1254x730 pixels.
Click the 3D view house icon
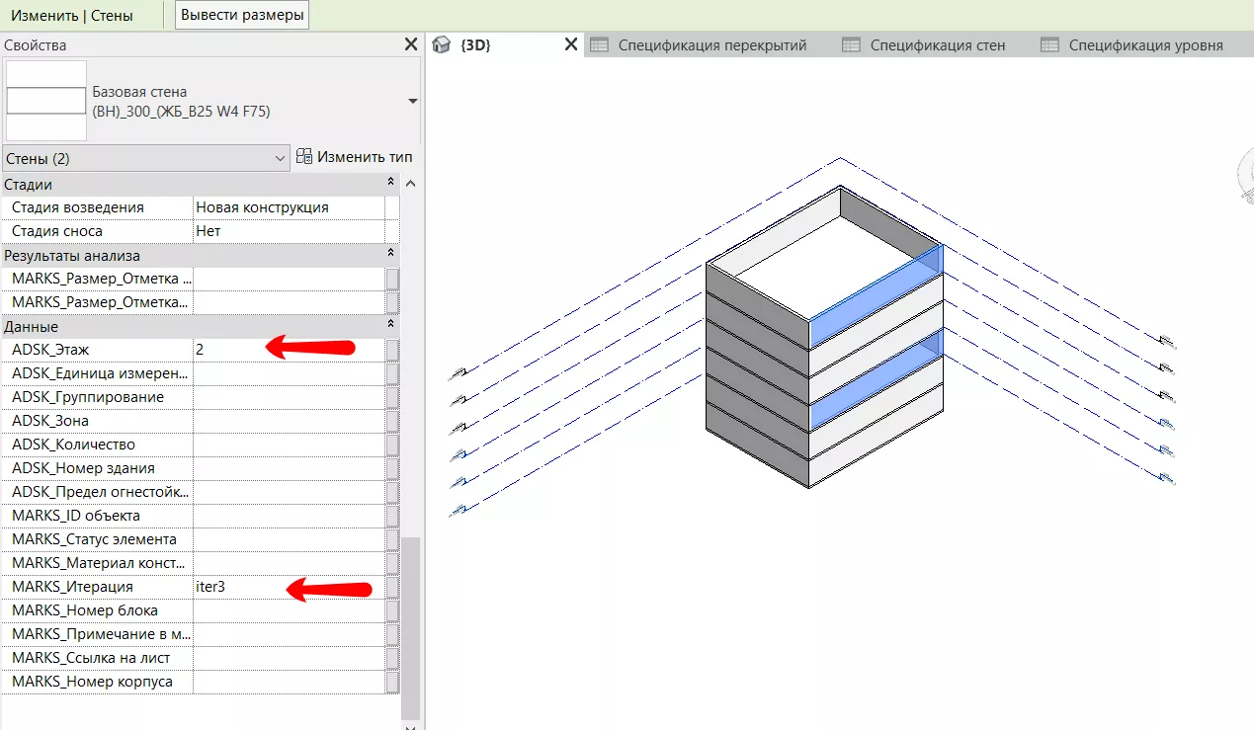click(442, 45)
